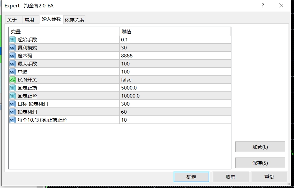Click the icon beside 固定止盈 row

pos(13,96)
